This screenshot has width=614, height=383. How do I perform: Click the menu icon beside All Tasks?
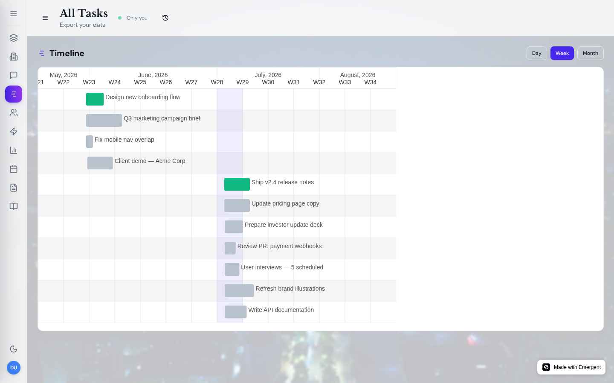coord(45,18)
